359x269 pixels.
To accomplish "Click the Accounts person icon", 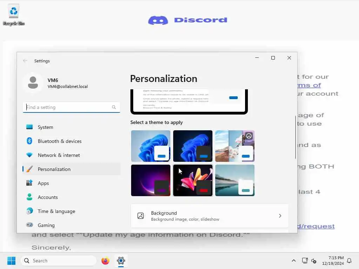I will (x=29, y=197).
